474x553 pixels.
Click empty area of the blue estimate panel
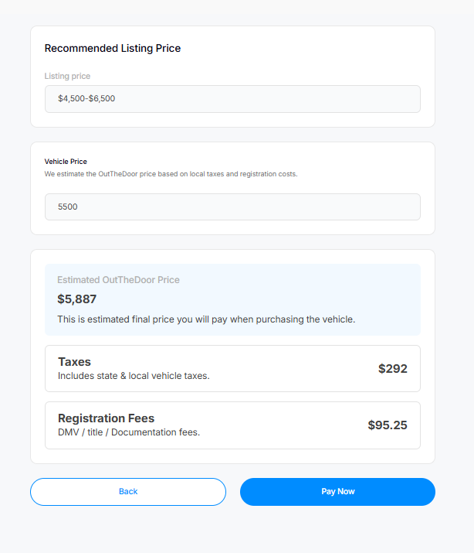[309, 290]
